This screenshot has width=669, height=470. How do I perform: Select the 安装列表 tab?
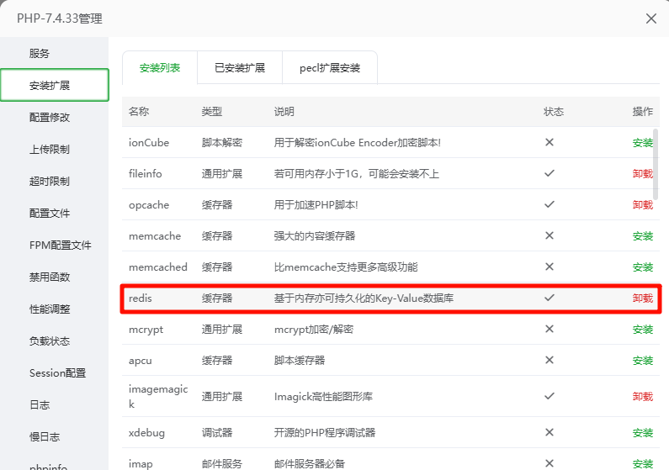click(160, 68)
